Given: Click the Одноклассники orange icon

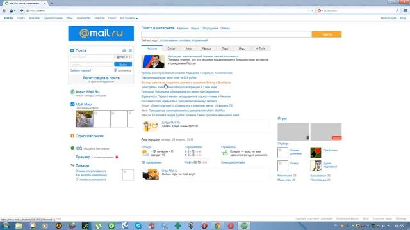Looking at the screenshot, I should [72, 136].
